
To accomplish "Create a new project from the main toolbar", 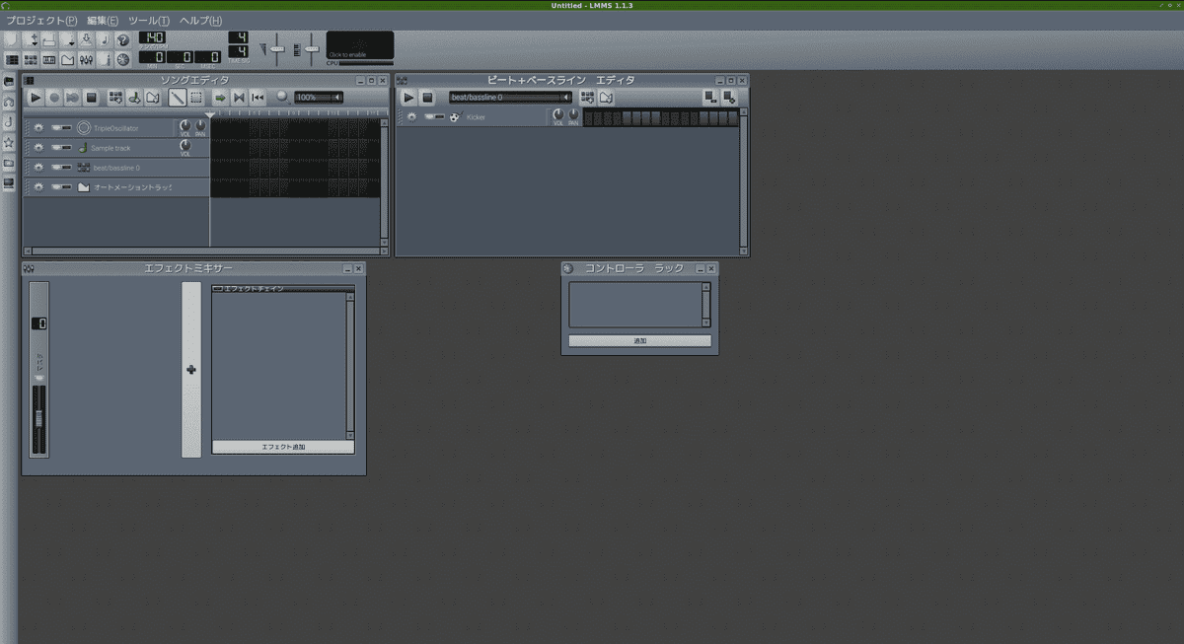I will pos(12,39).
